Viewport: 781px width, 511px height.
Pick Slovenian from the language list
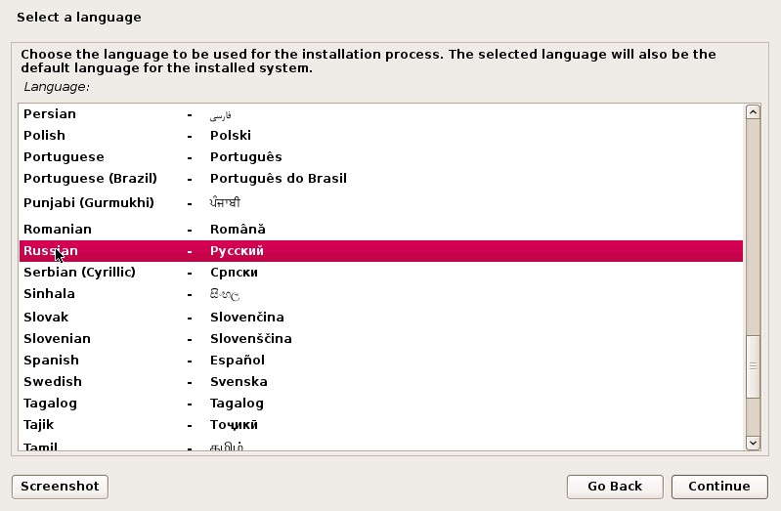(57, 339)
